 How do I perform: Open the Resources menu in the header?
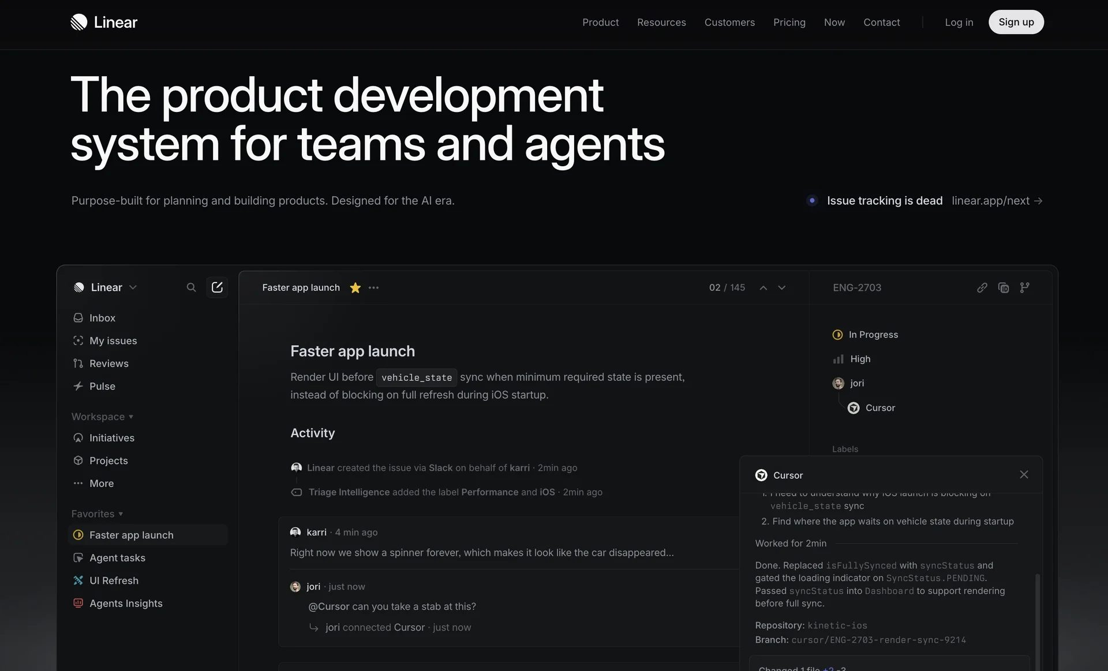[x=661, y=22]
